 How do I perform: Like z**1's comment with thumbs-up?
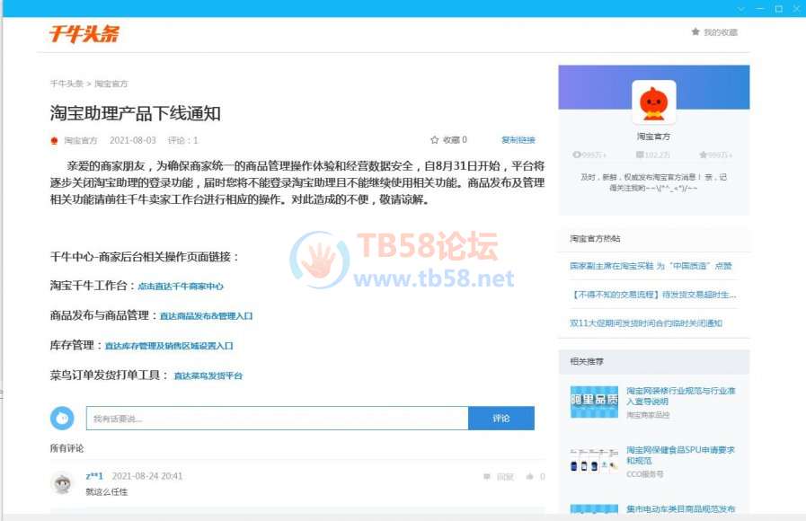pyautogui.click(x=529, y=477)
